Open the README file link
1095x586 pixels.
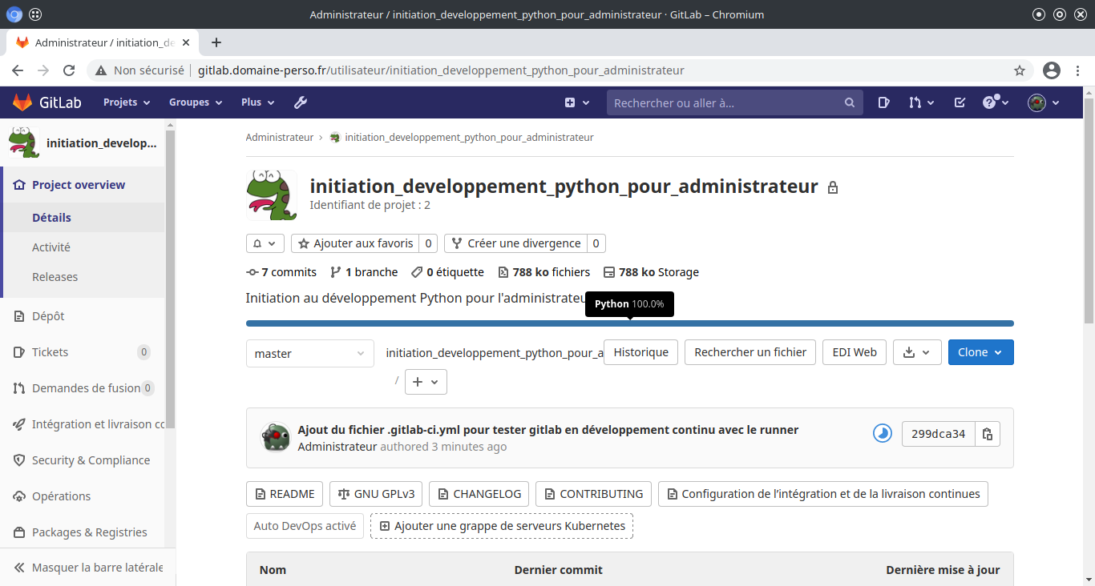(285, 494)
